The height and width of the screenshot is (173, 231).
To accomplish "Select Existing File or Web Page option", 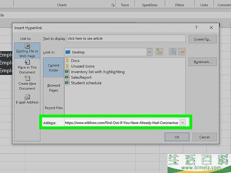I will tap(27, 51).
